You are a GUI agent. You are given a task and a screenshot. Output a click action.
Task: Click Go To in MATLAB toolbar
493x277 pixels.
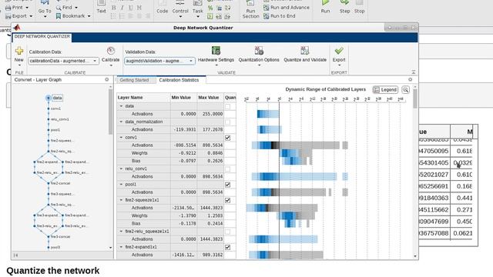45,8
